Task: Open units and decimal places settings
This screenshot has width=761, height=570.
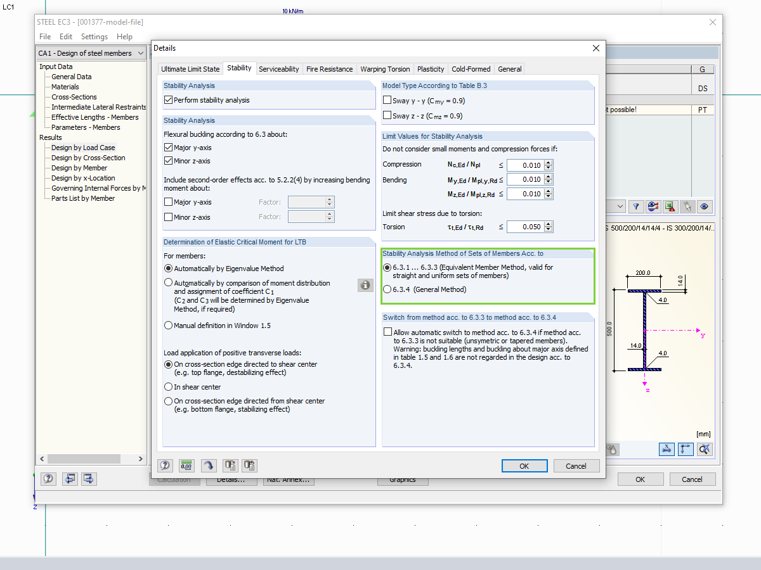Action: pyautogui.click(x=186, y=465)
